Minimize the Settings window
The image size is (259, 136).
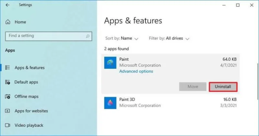224,5
